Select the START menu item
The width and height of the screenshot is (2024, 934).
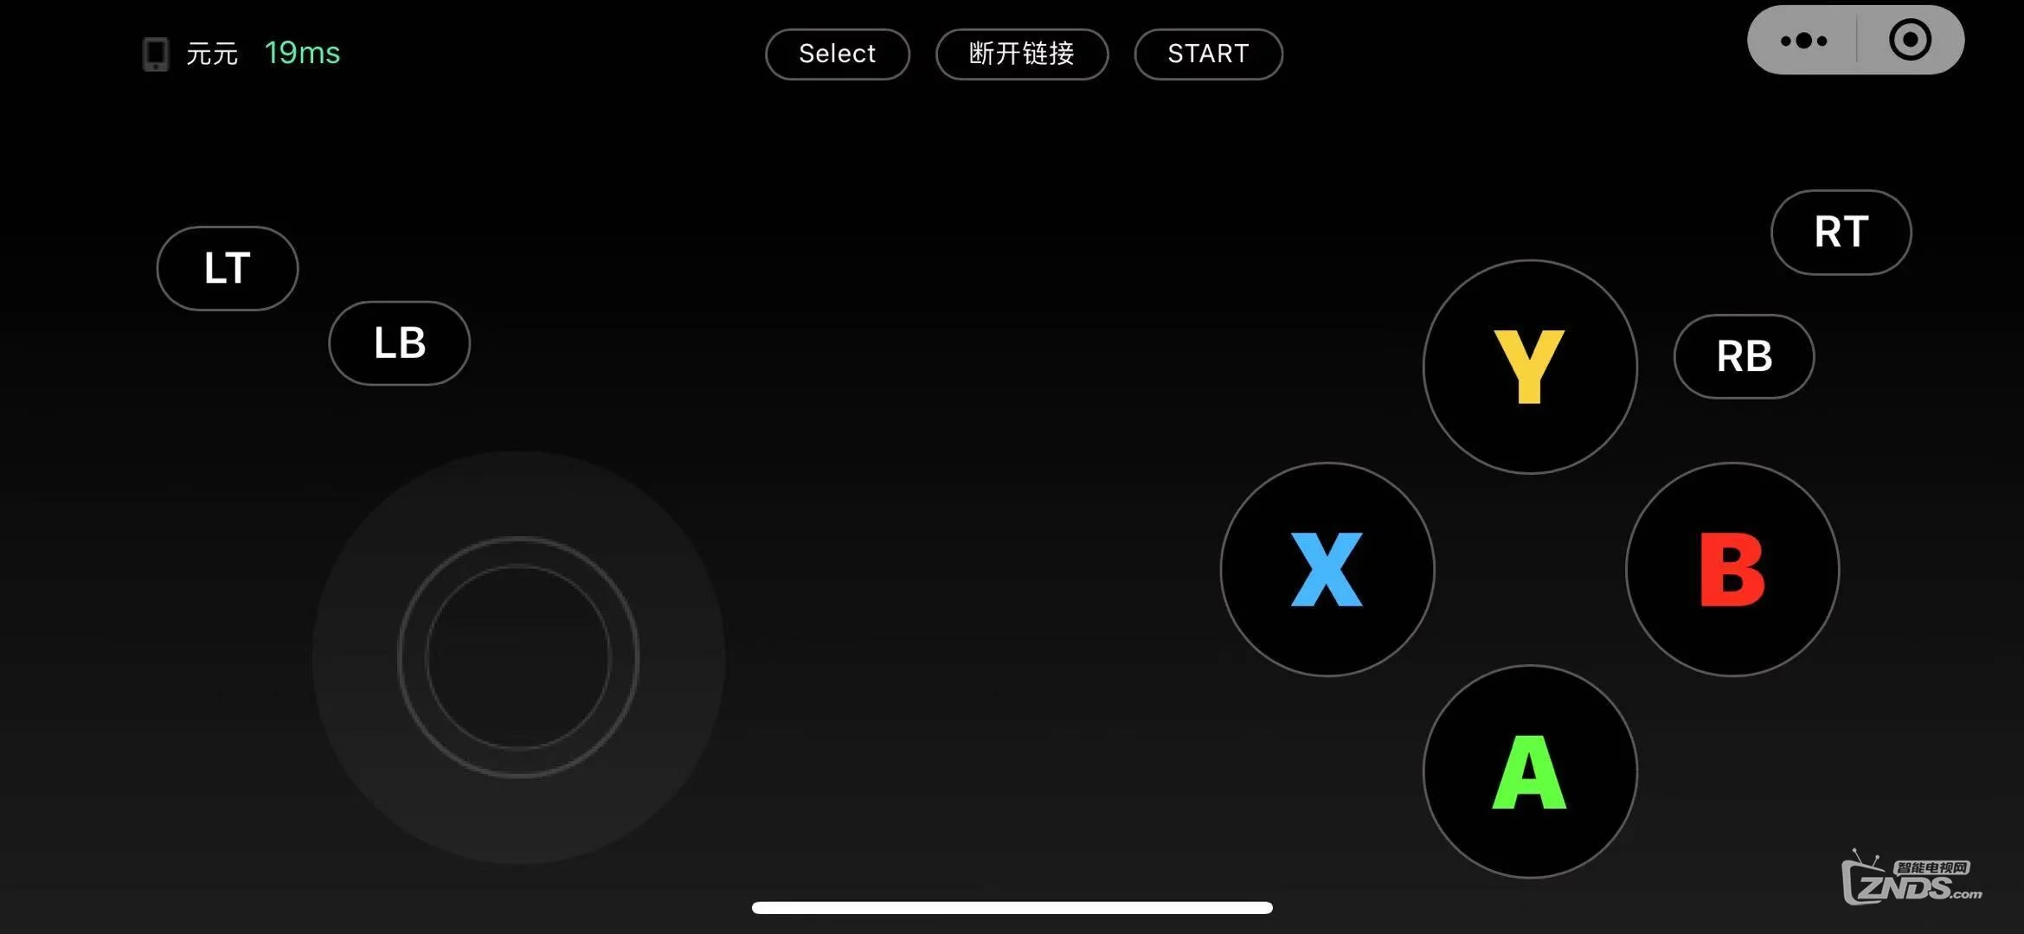point(1208,52)
